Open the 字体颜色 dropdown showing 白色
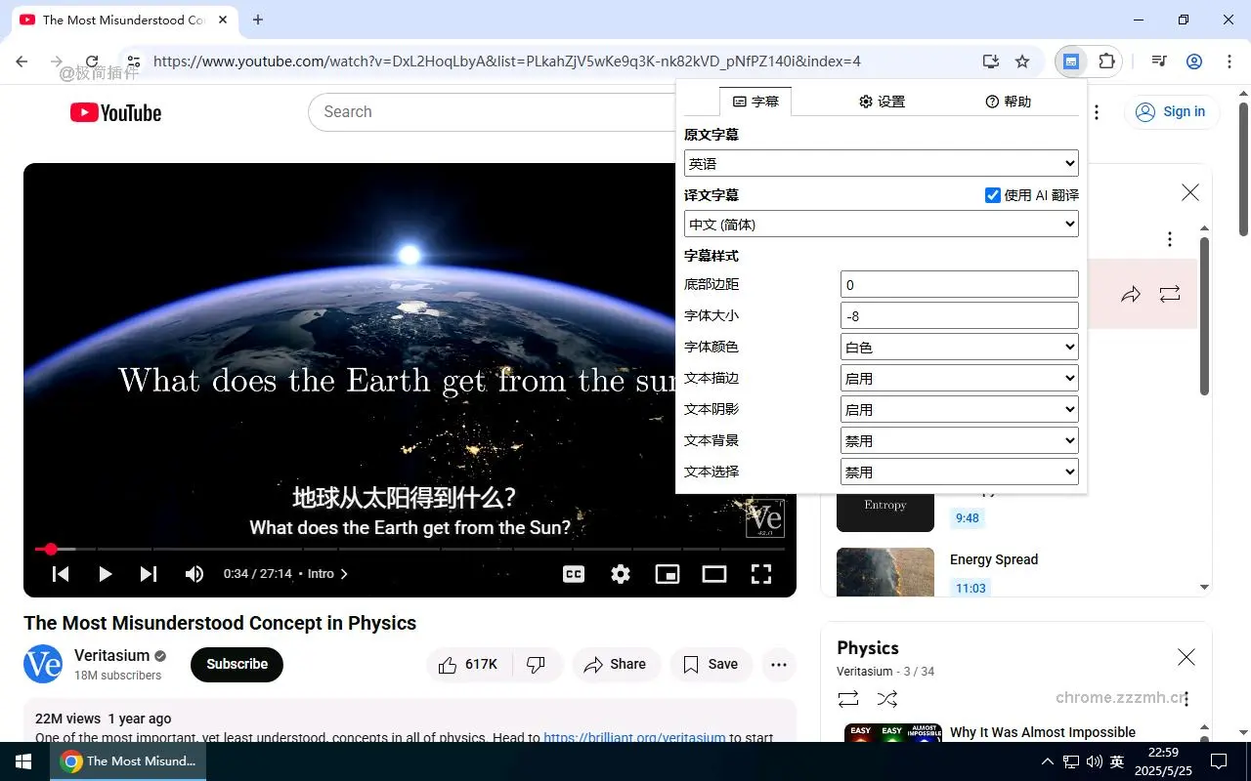Viewport: 1251px width, 781px height. 959,347
